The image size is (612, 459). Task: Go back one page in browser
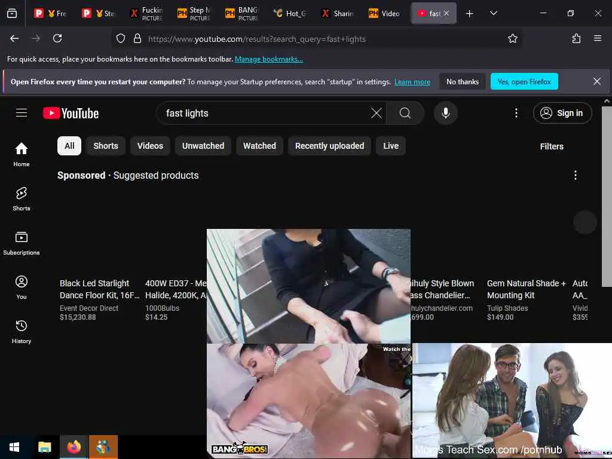pyautogui.click(x=14, y=38)
